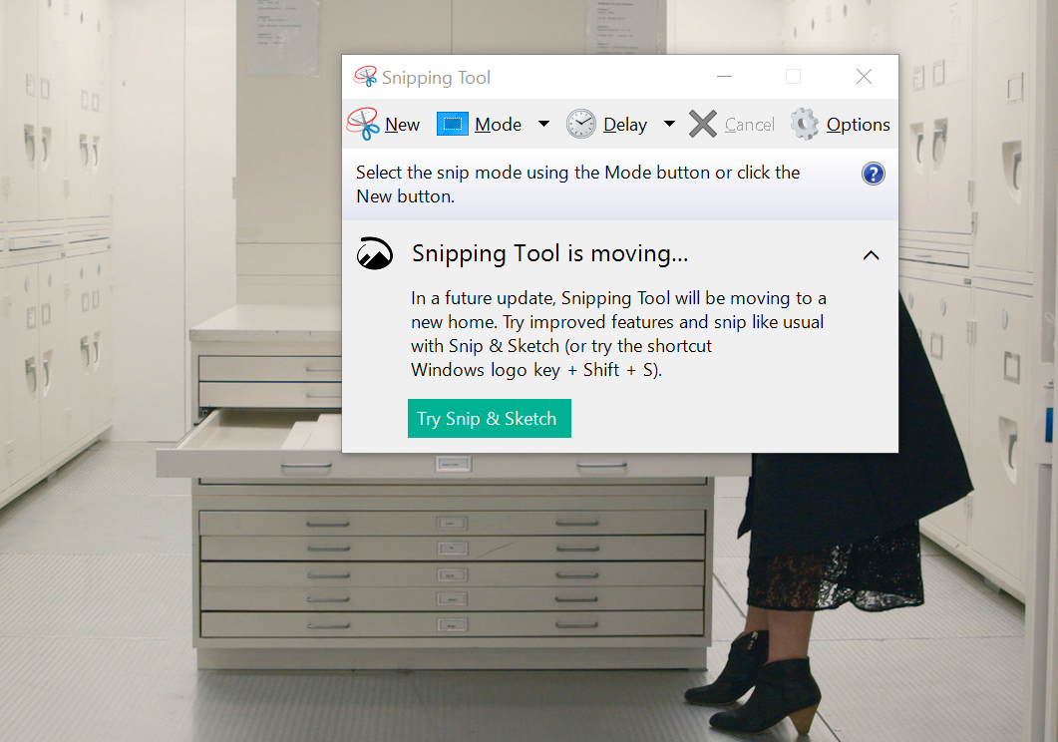Minimize the Snipping Tool window
The image size is (1058, 742).
pos(724,76)
